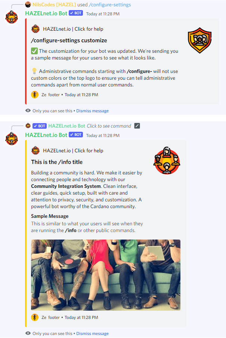226x338 pixels.
Task: Click 'Click to see command' text
Action: click(x=109, y=126)
